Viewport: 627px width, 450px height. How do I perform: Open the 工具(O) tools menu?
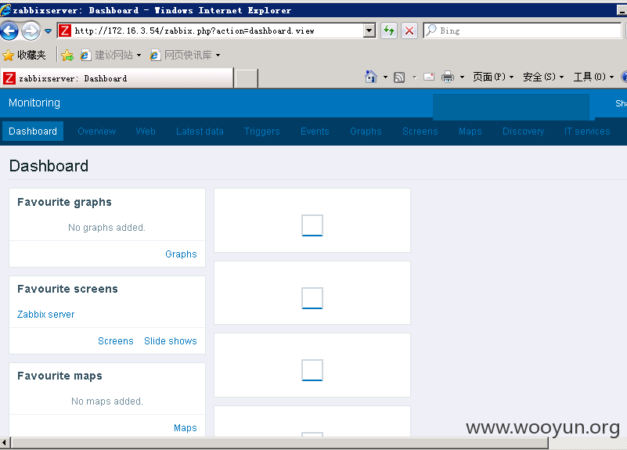[594, 77]
